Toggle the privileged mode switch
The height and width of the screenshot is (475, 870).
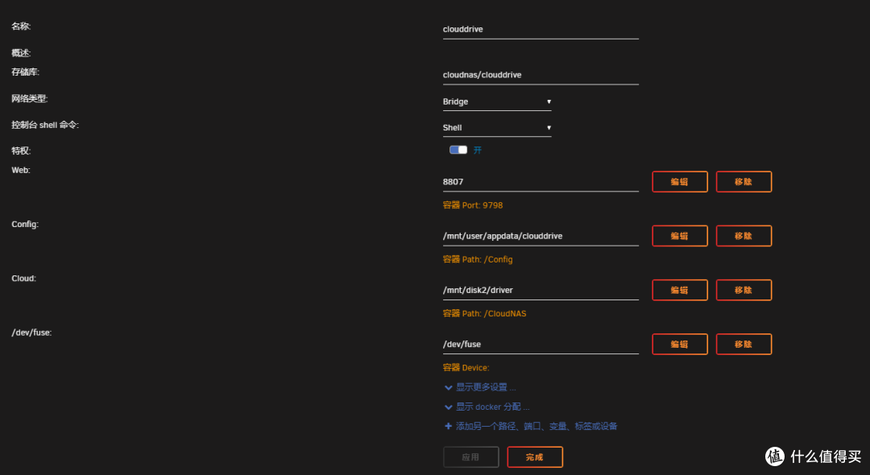(458, 151)
